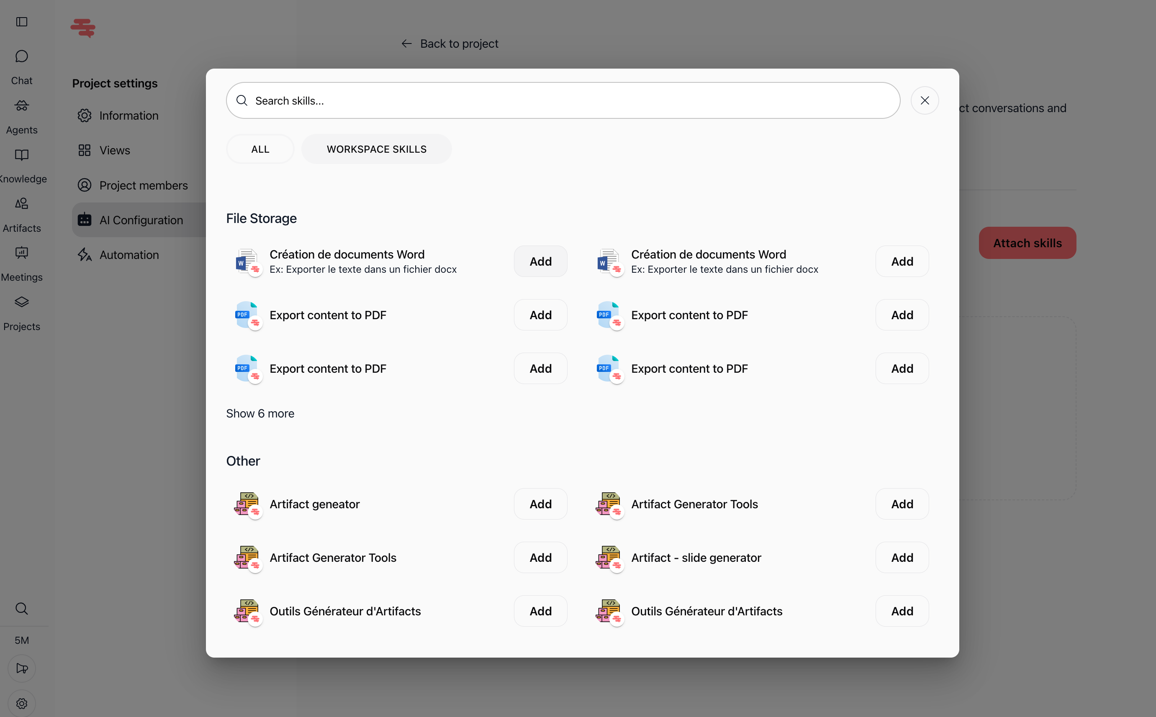The image size is (1156, 717).
Task: Click the Other section heading
Action: (x=243, y=461)
